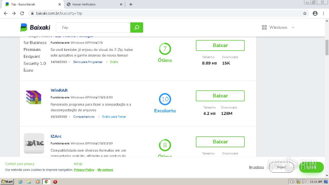Expand the Windows platform dropdown
The image size is (329, 185).
278,27
